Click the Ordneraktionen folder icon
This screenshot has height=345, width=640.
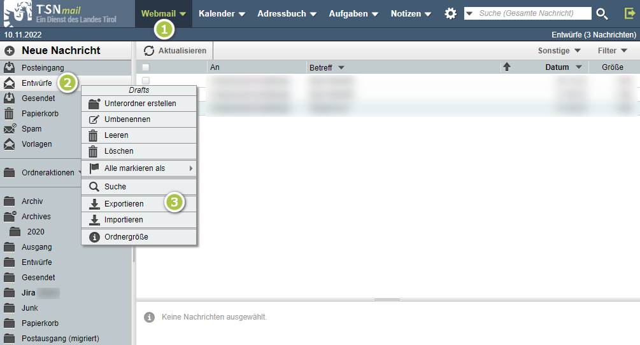tap(10, 173)
